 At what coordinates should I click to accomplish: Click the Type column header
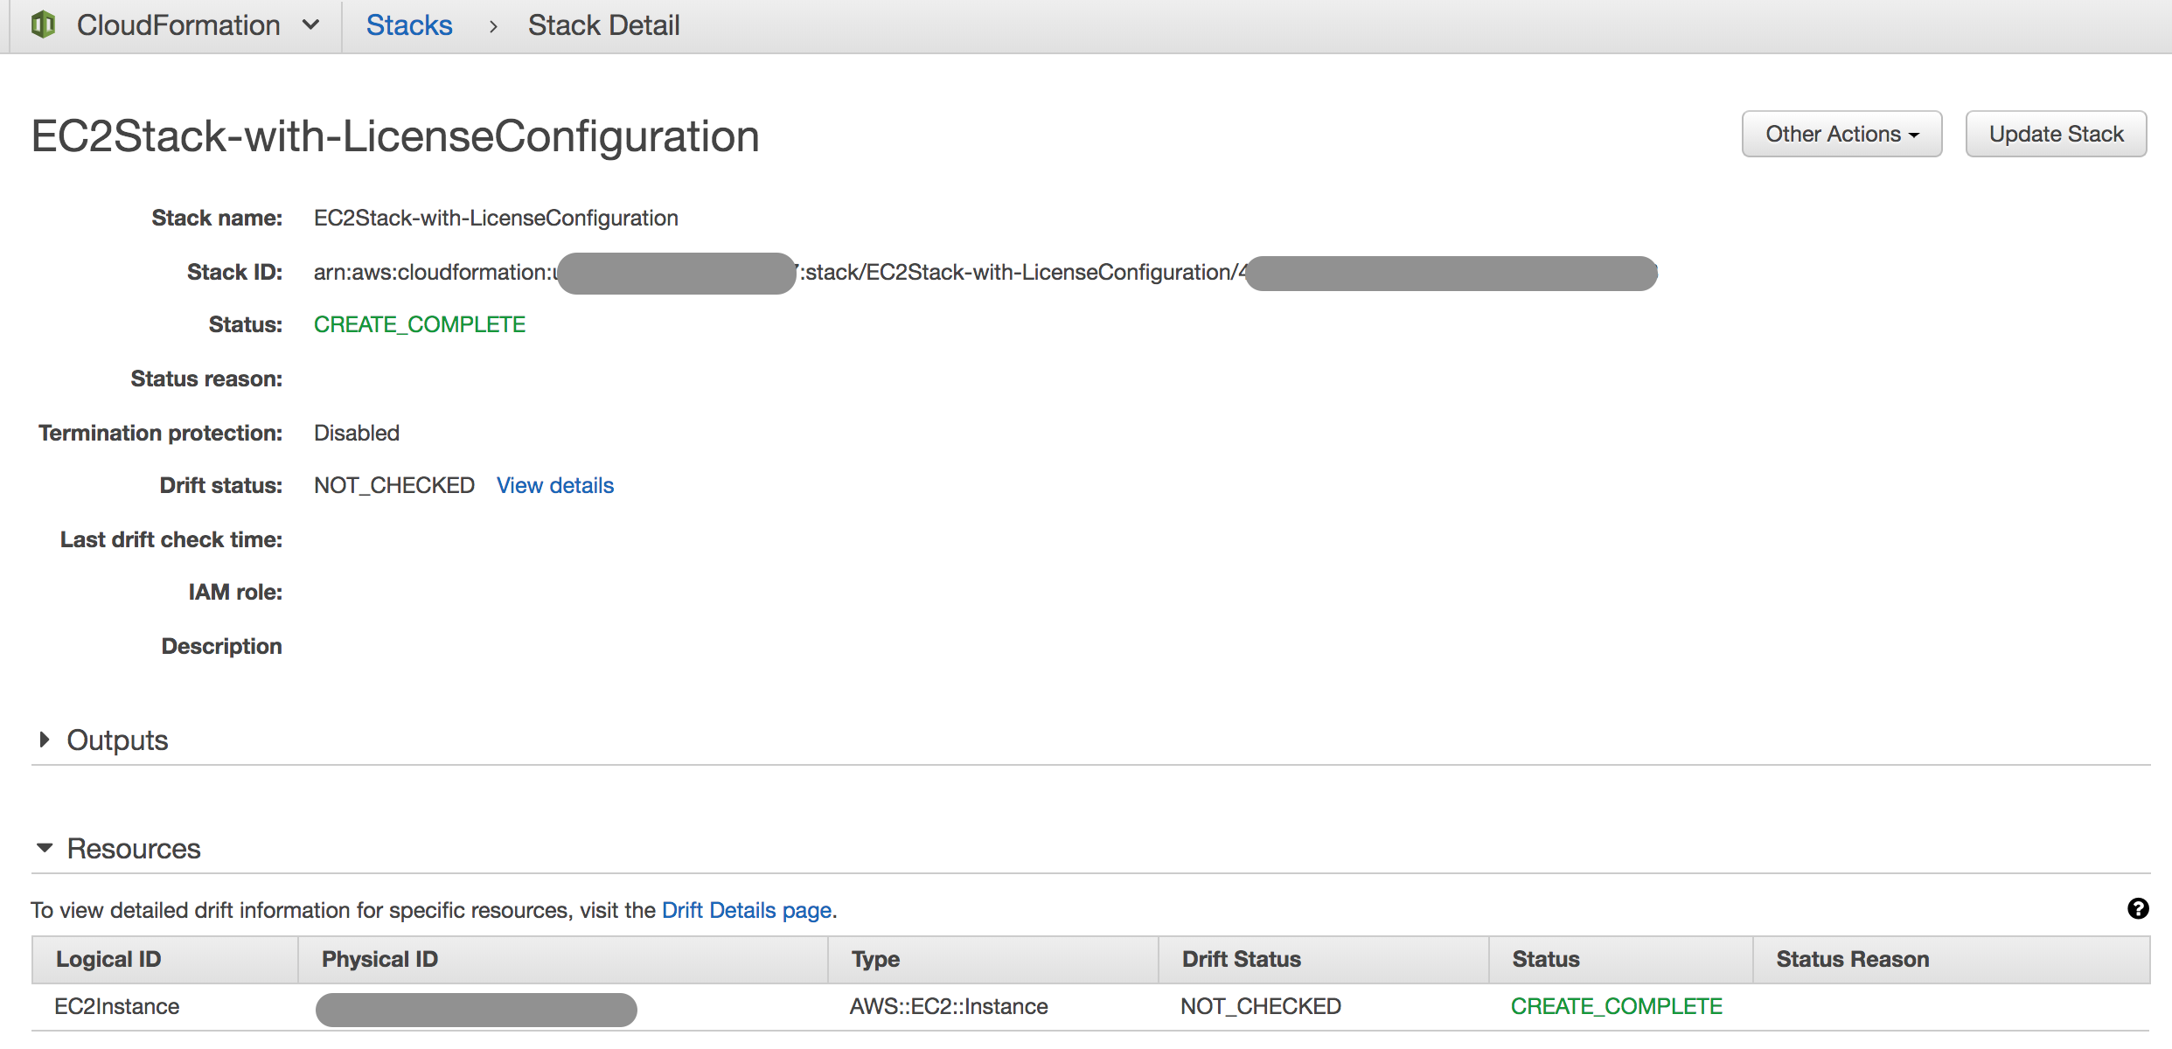875,959
